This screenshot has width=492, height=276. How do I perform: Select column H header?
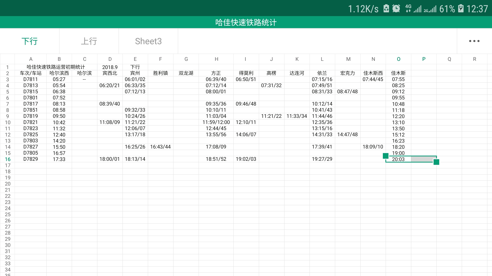216,59
